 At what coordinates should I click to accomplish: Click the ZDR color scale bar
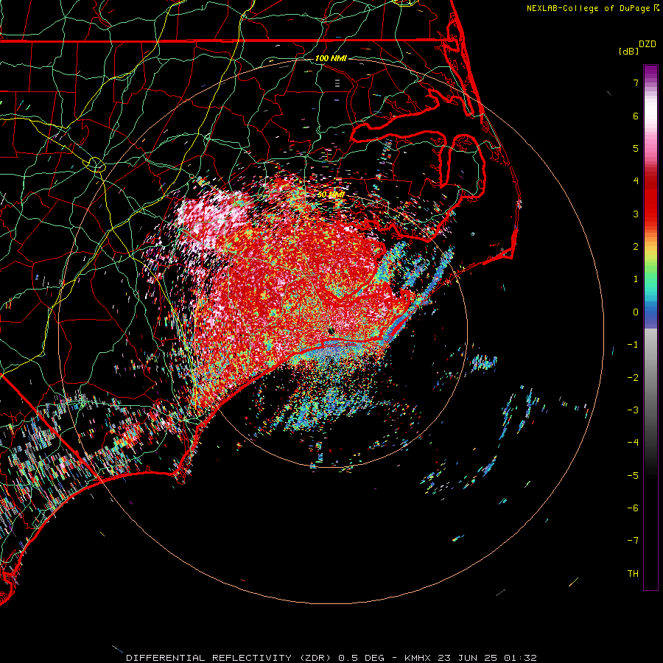pos(650,327)
